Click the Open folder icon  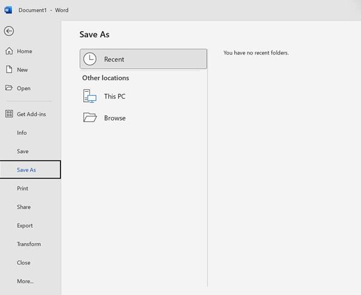coord(9,88)
